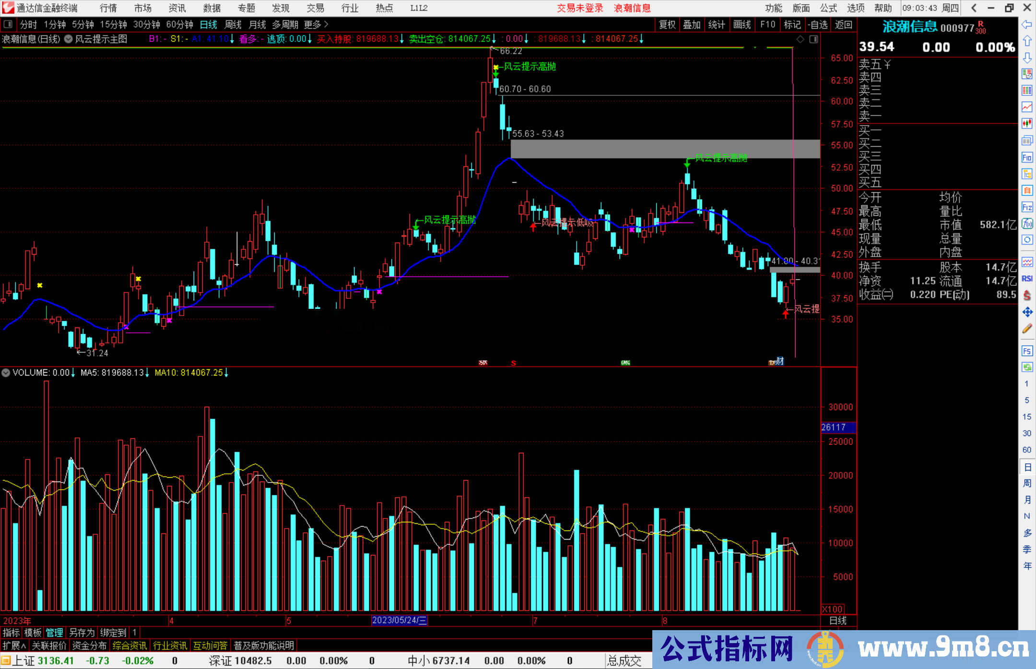Image resolution: width=1036 pixels, height=669 pixels.
Task: Click the 叠加 overlay button
Action: coord(692,24)
